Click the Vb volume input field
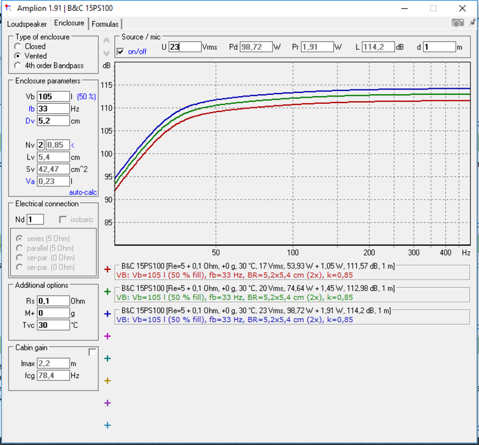The image size is (479, 445). (53, 97)
